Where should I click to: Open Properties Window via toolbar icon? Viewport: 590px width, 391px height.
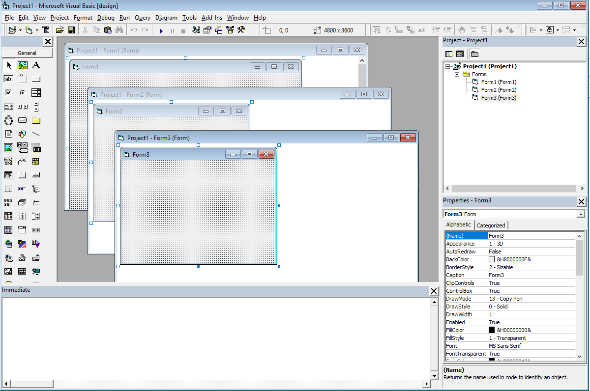click(x=207, y=30)
